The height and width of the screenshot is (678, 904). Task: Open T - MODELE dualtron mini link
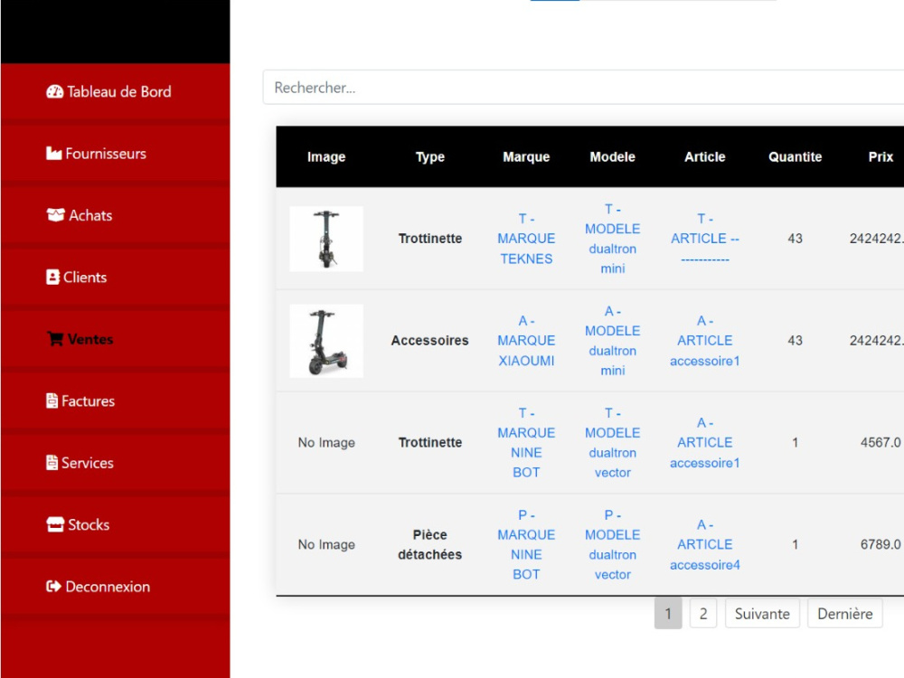coord(612,239)
